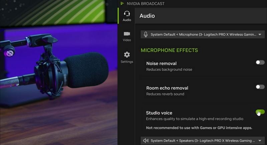Viewport: 267px width, 145px height.
Task: Open the System Default Microphone combo box
Action: pos(203,34)
